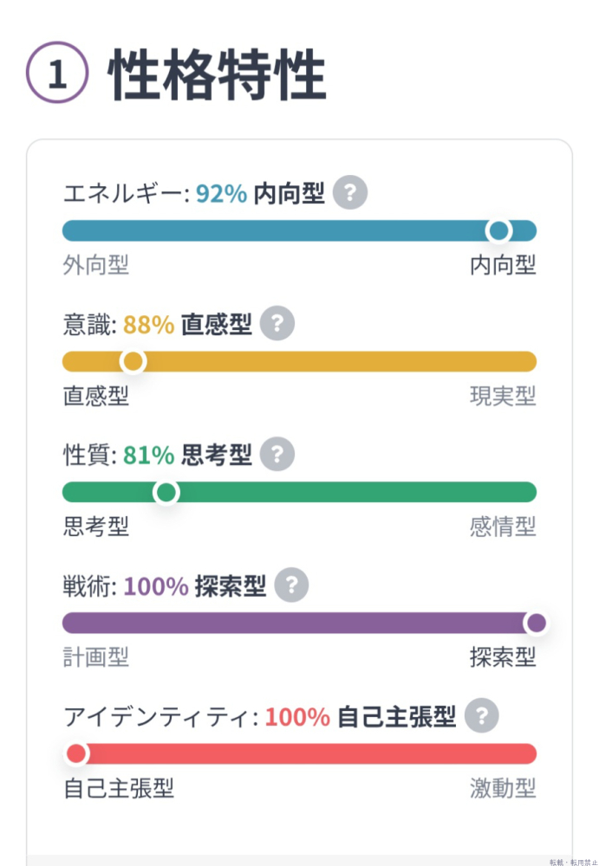
Task: Click the blue エネルギー slider handle
Action: (x=498, y=230)
